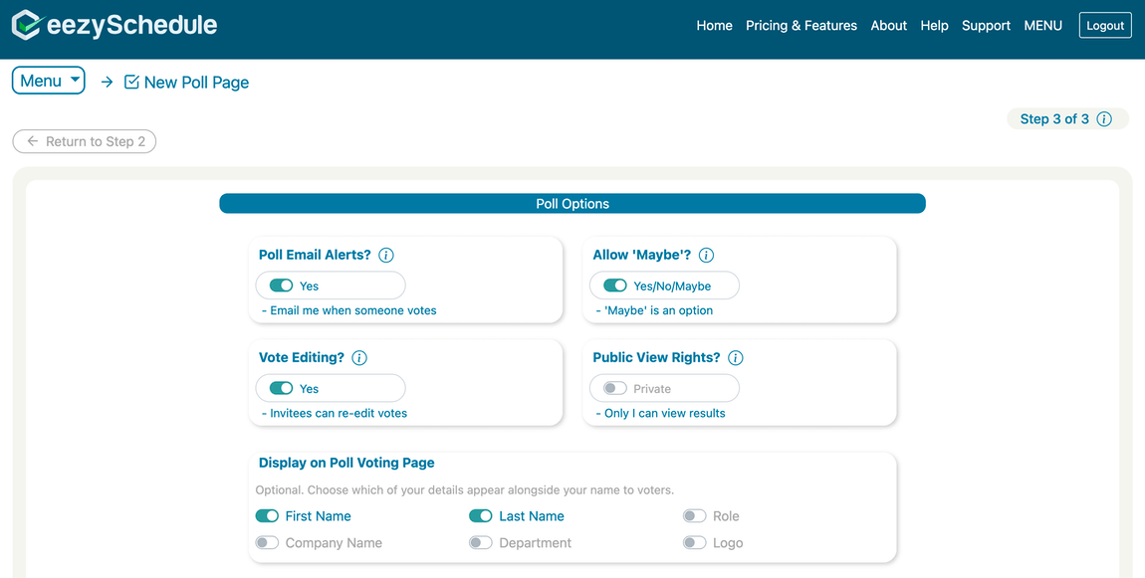Open the About page
The image size is (1145, 578).
(x=889, y=26)
